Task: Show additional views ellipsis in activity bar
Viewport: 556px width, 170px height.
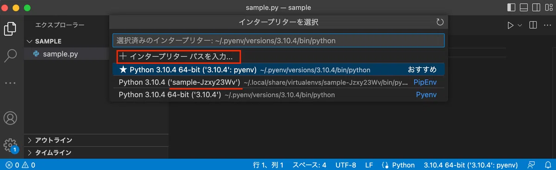Action: (10, 83)
